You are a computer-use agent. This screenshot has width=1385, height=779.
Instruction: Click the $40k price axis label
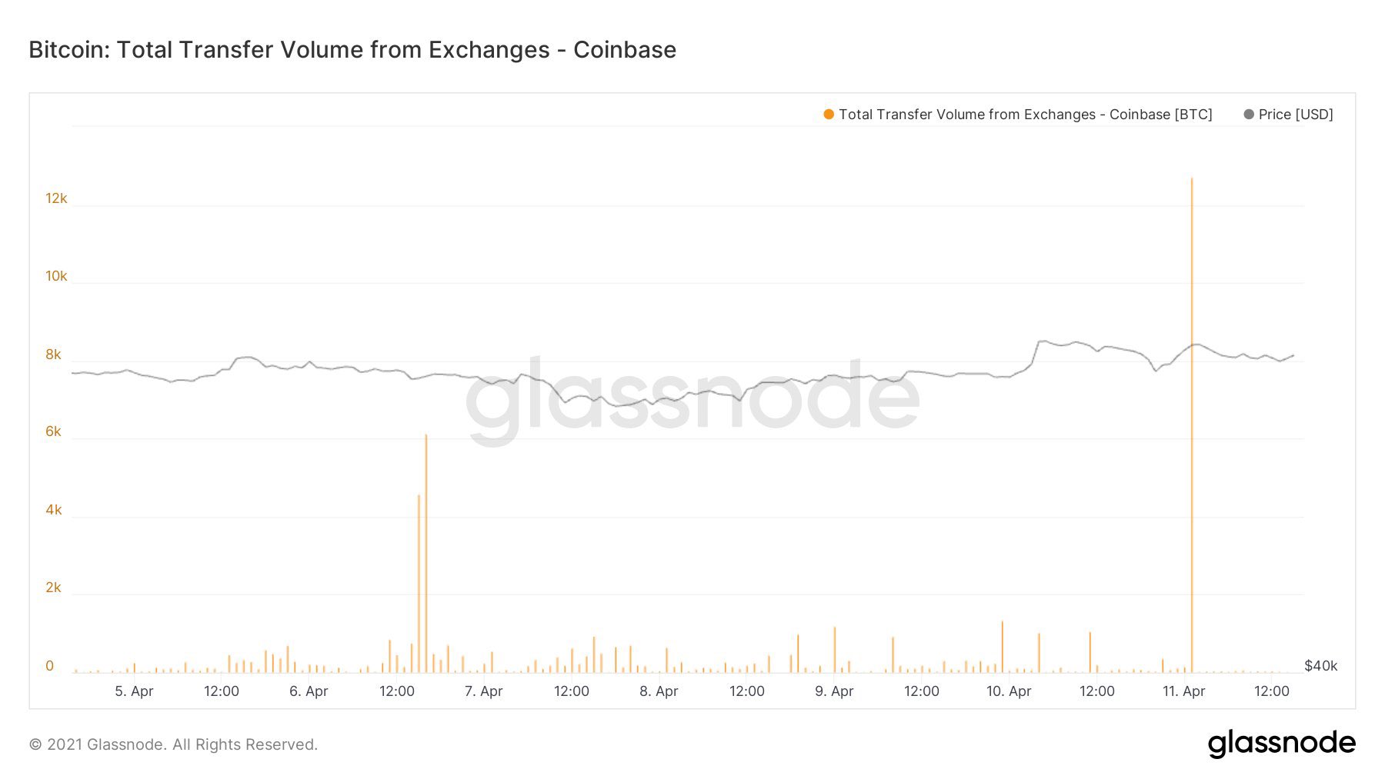pos(1320,666)
